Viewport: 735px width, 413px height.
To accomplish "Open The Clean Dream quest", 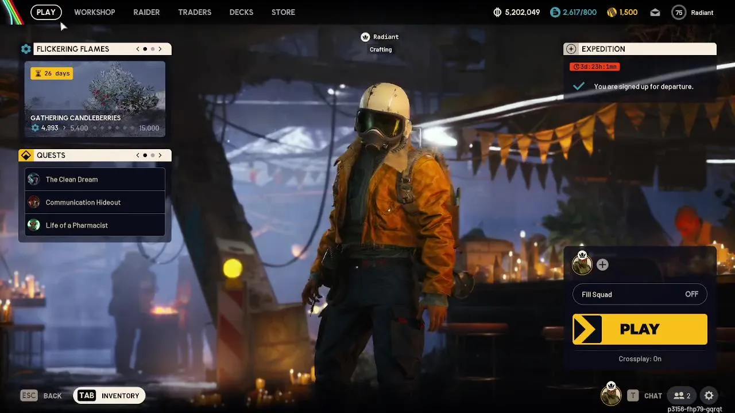I will tap(95, 179).
